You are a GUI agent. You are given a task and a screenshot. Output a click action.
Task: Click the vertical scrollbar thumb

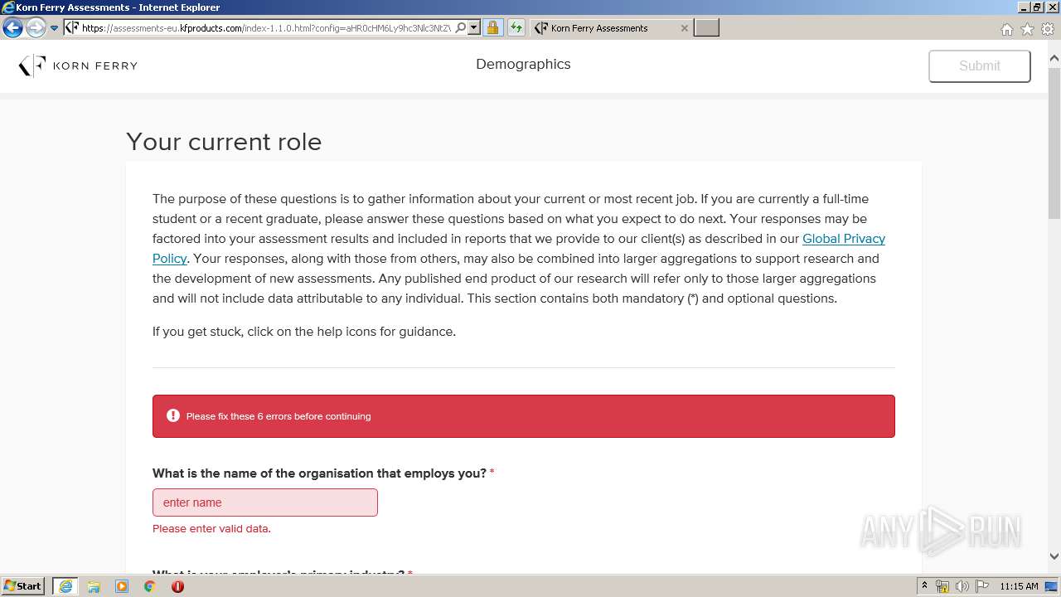pyautogui.click(x=1054, y=142)
